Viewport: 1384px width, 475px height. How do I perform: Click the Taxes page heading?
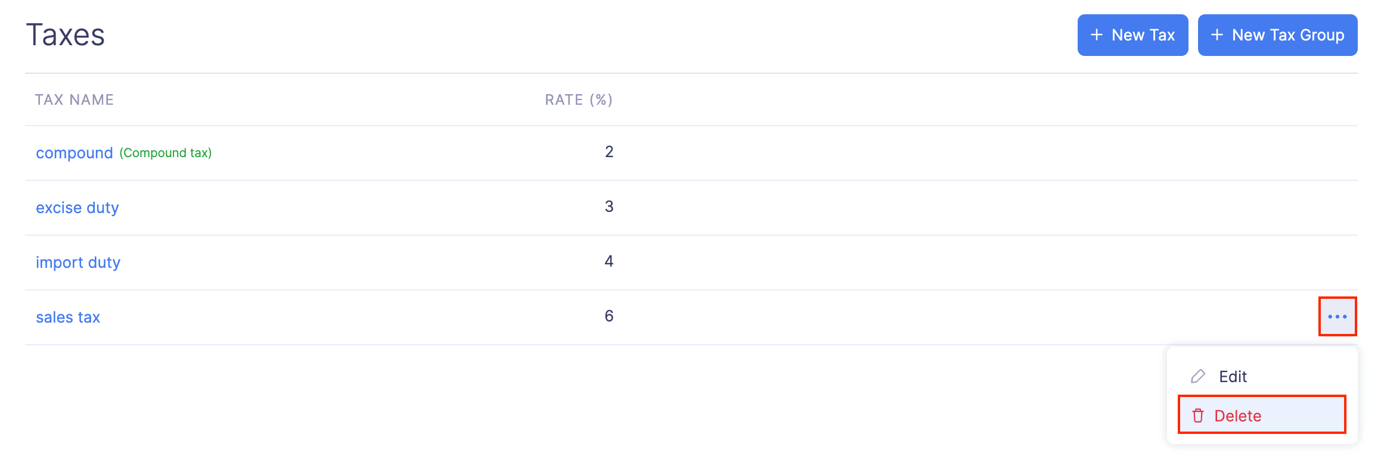point(66,35)
